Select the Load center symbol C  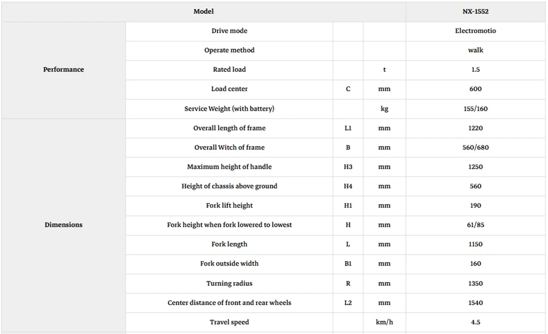348,89
